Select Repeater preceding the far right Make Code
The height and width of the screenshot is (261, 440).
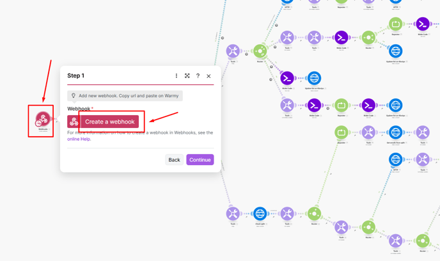(396, 24)
